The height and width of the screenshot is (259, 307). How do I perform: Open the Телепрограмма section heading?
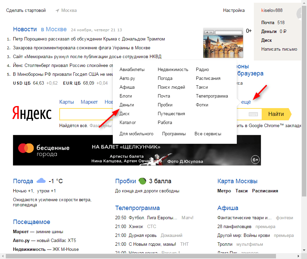click(137, 208)
